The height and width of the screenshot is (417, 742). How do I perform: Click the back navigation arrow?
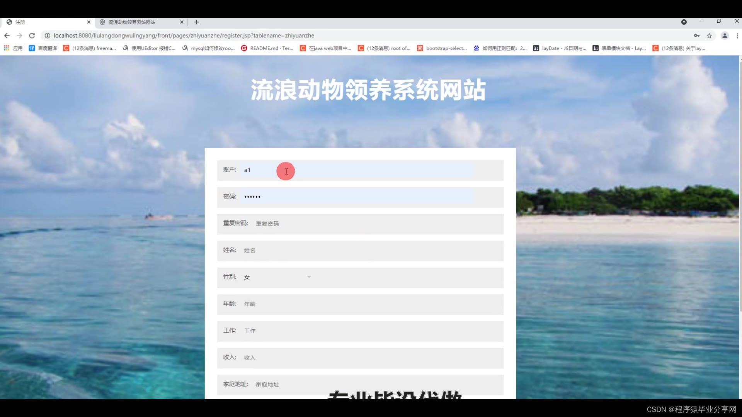click(7, 36)
